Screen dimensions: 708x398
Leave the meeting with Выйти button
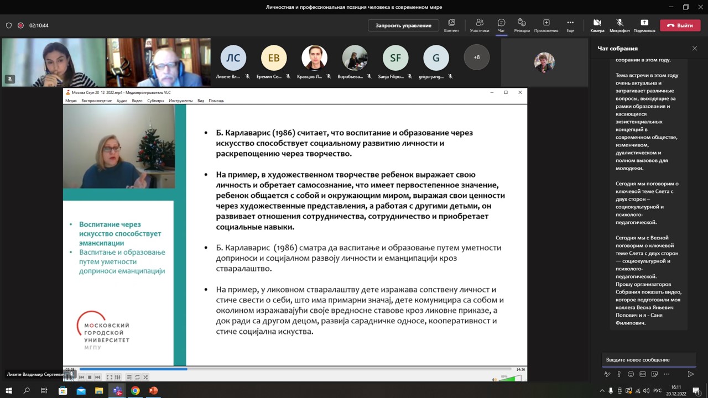tap(680, 25)
